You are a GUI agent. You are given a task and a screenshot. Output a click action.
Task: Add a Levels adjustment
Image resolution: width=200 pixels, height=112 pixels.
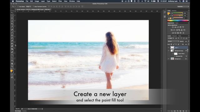tap(175, 27)
